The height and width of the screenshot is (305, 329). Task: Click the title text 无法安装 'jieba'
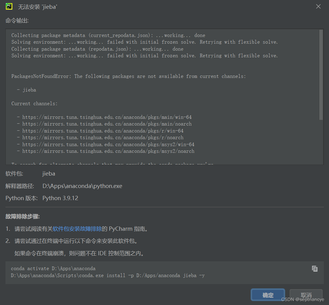click(38, 7)
